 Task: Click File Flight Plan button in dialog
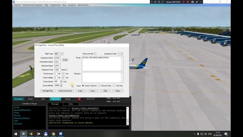pyautogui.click(x=48, y=91)
